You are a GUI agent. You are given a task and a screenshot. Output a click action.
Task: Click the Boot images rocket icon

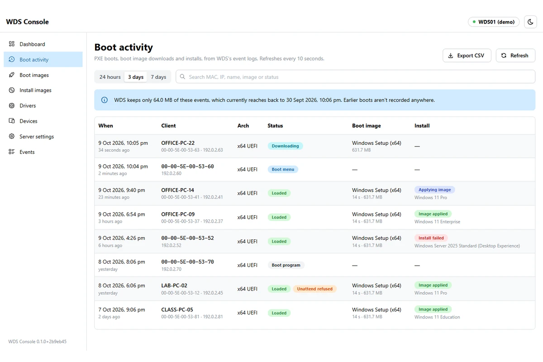tap(12, 75)
